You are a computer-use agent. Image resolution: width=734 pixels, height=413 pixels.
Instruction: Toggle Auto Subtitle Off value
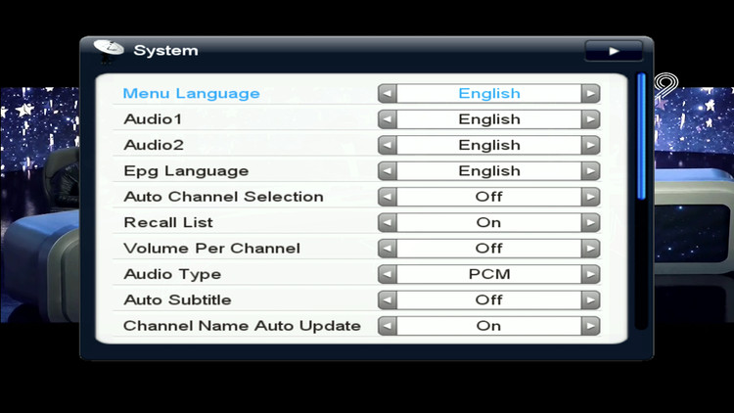point(488,299)
